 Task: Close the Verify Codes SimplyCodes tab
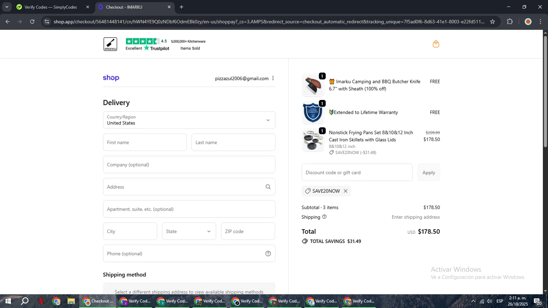(x=88, y=7)
